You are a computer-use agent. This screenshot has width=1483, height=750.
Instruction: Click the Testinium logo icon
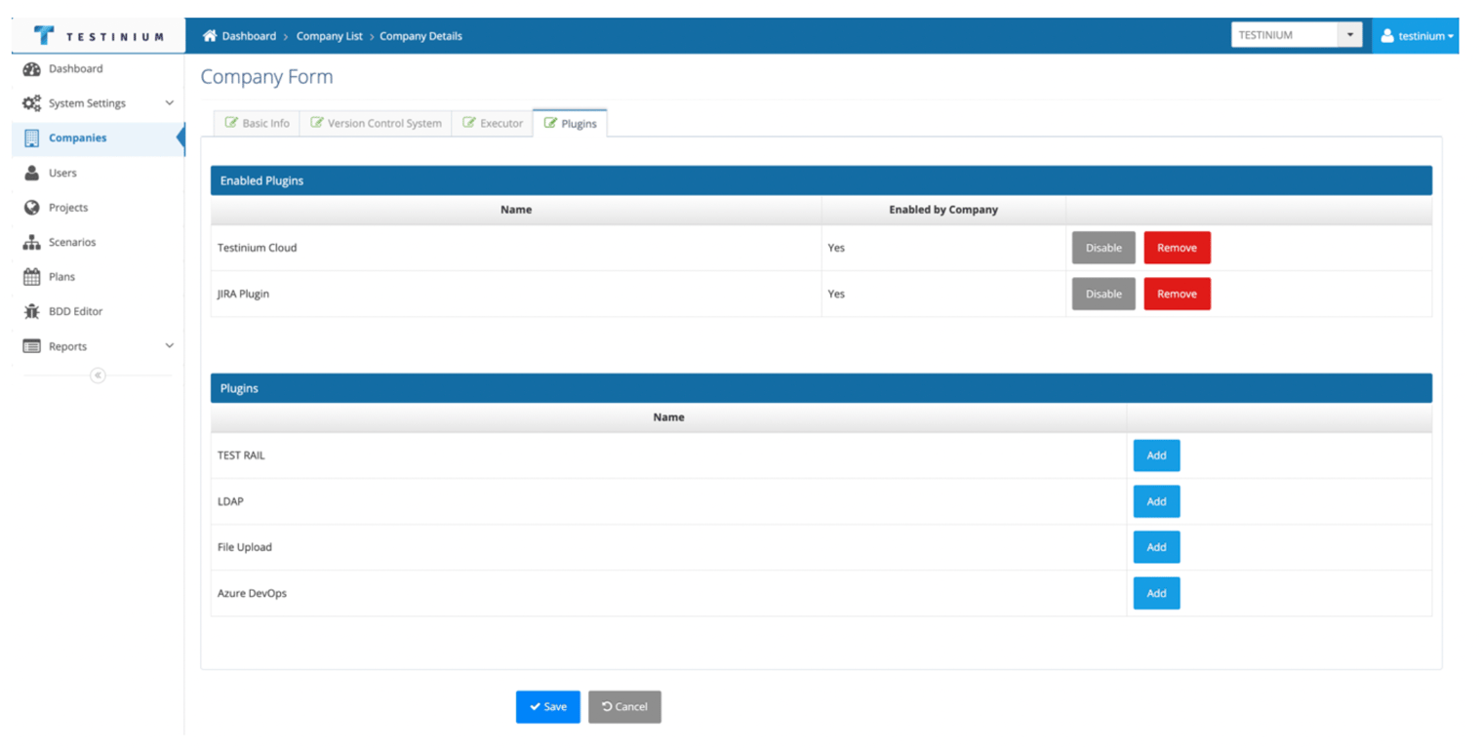[45, 36]
